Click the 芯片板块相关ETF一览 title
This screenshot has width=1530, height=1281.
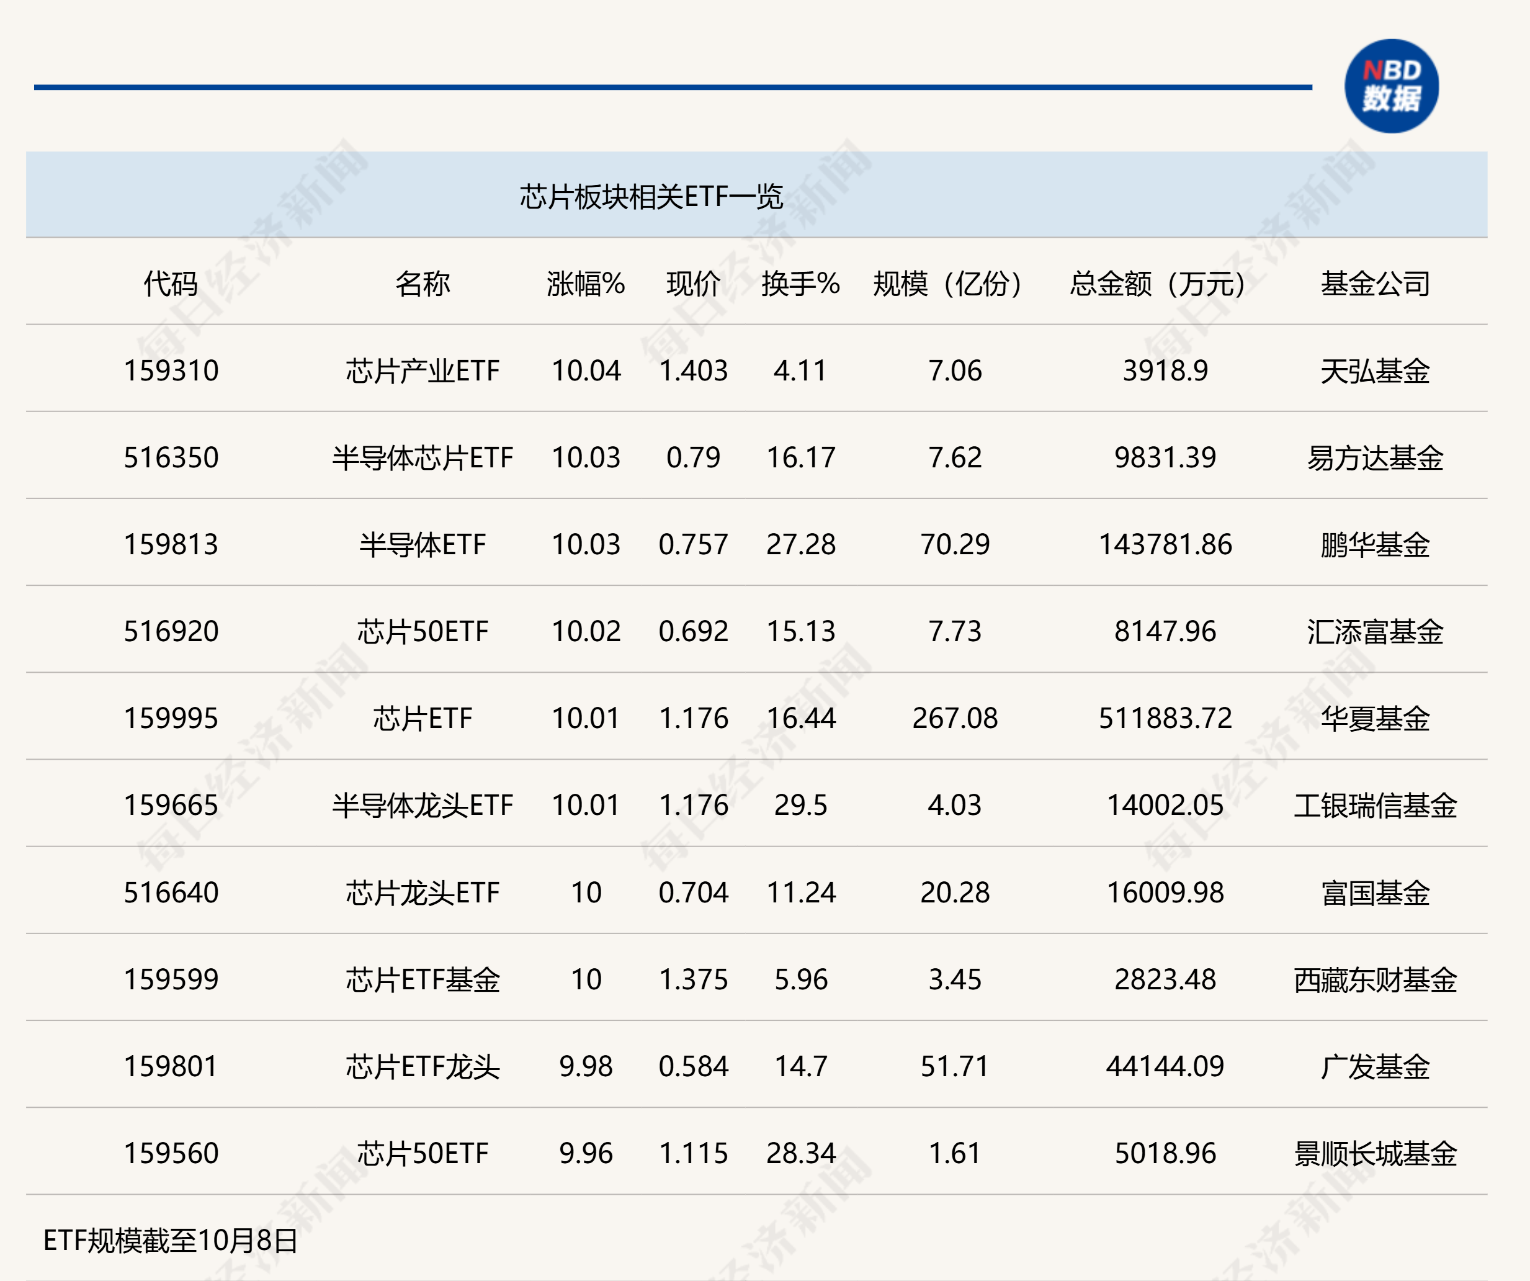[x=651, y=197]
